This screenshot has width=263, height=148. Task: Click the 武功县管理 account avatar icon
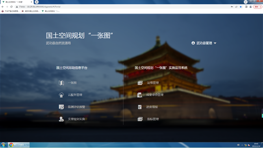pos(193,43)
